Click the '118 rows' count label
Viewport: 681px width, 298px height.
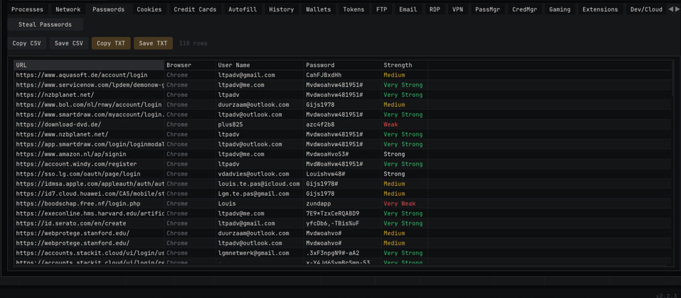(193, 43)
